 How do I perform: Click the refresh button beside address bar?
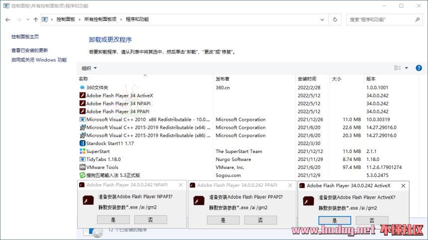pyautogui.click(x=335, y=19)
